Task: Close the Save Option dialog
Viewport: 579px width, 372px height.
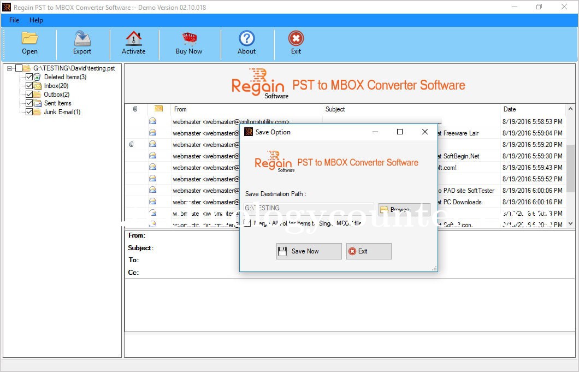Action: [425, 132]
